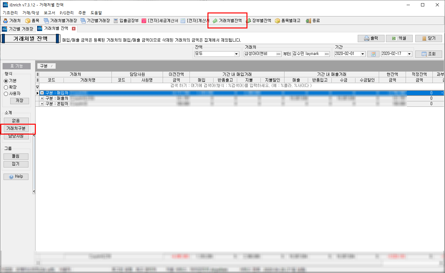Expand the 구분 : 매입처 group

[x=42, y=93]
